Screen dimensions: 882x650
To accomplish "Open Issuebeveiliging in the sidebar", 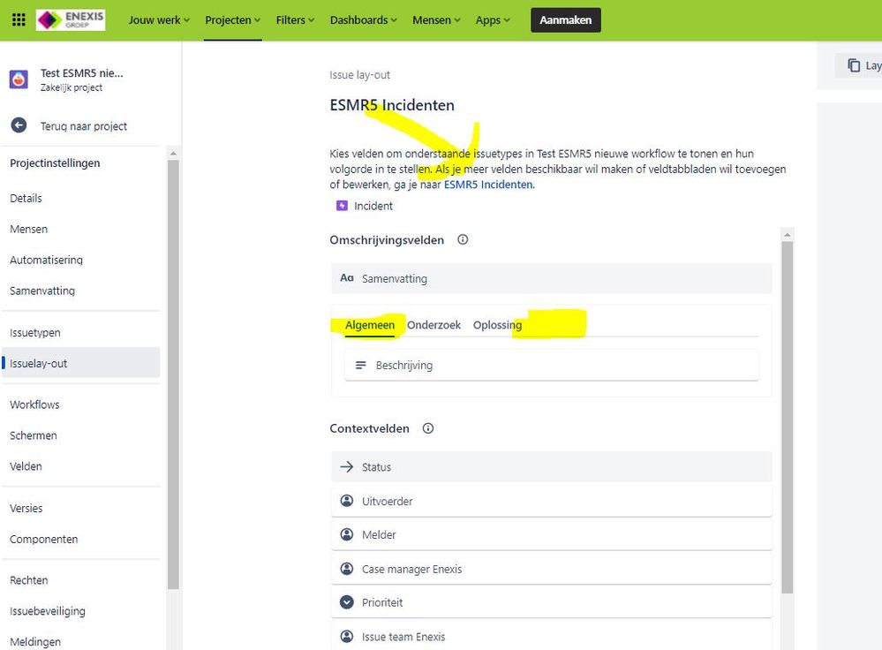I will pyautogui.click(x=48, y=611).
